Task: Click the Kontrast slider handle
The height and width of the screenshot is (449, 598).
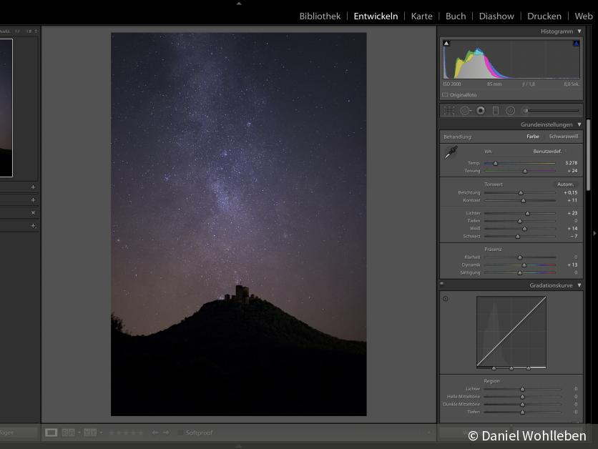Action: point(524,200)
